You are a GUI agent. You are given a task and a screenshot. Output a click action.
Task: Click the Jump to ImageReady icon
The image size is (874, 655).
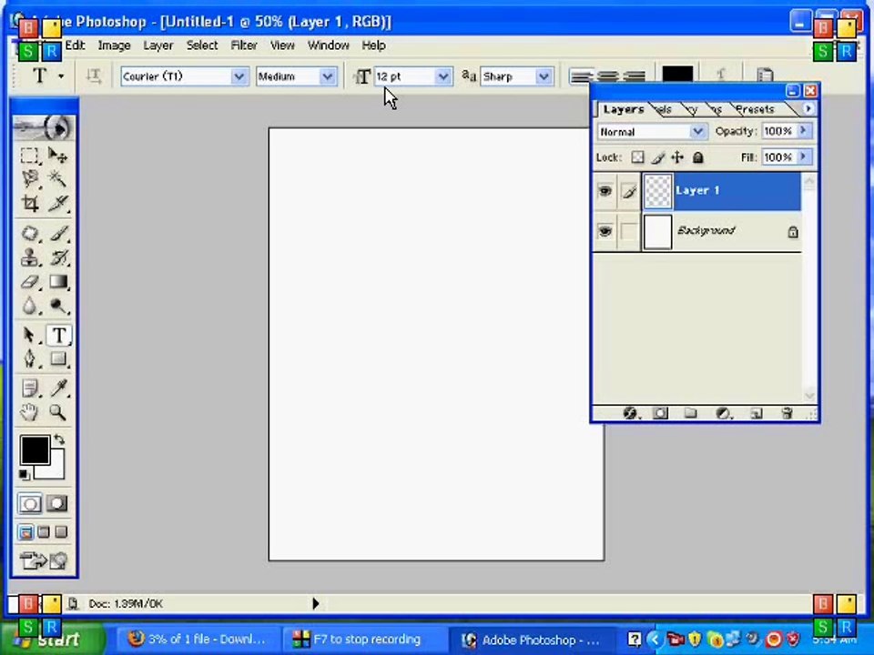tap(44, 559)
